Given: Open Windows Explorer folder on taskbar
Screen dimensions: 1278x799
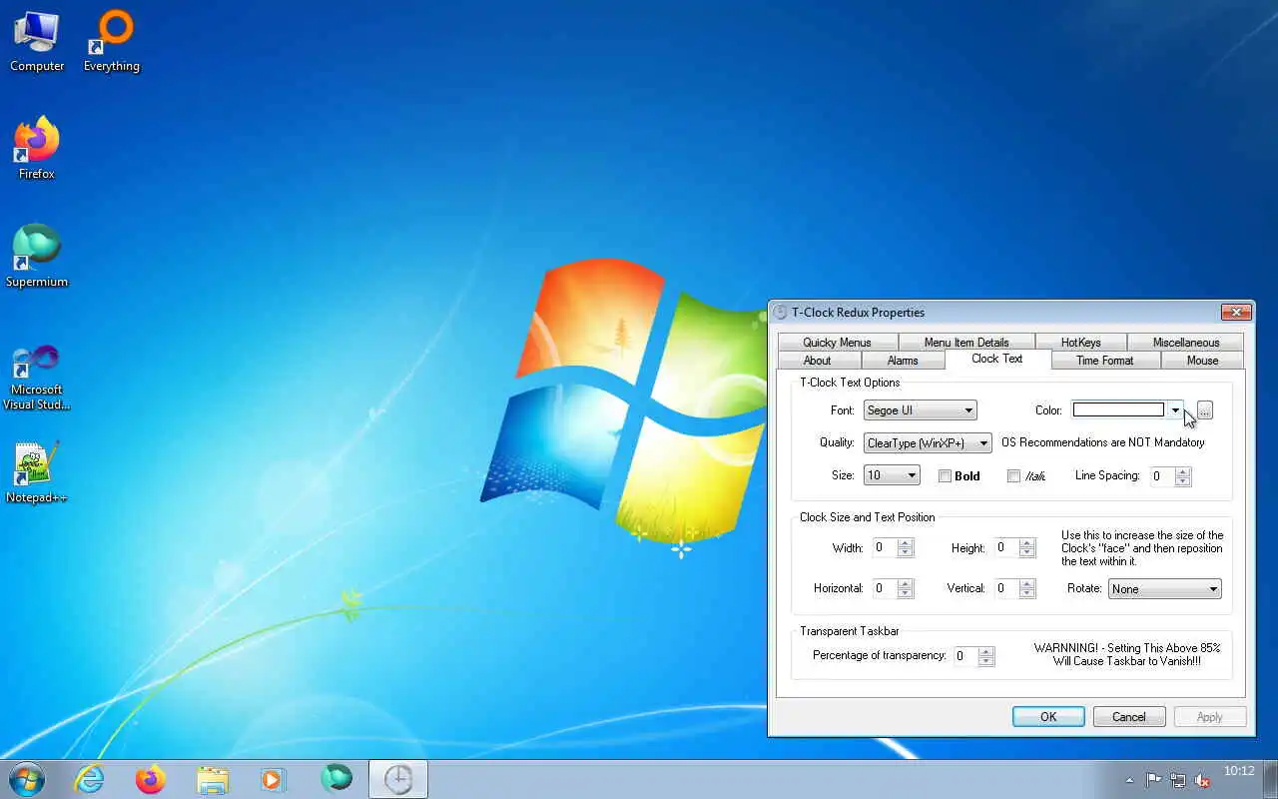Looking at the screenshot, I should click(213, 779).
